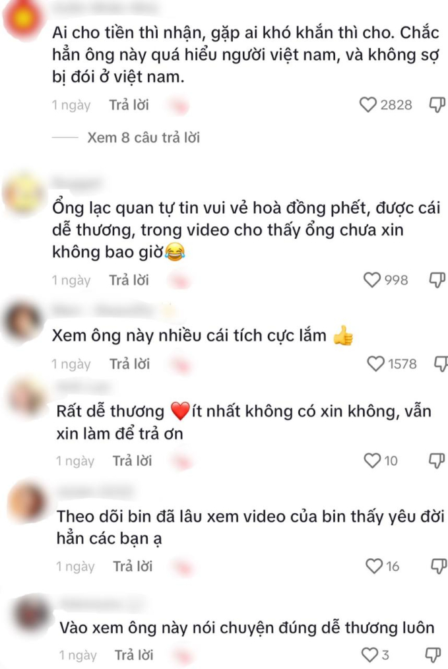The width and height of the screenshot is (448, 669).
Task: Dislike the comment with 16 hearts
Action: (x=439, y=566)
